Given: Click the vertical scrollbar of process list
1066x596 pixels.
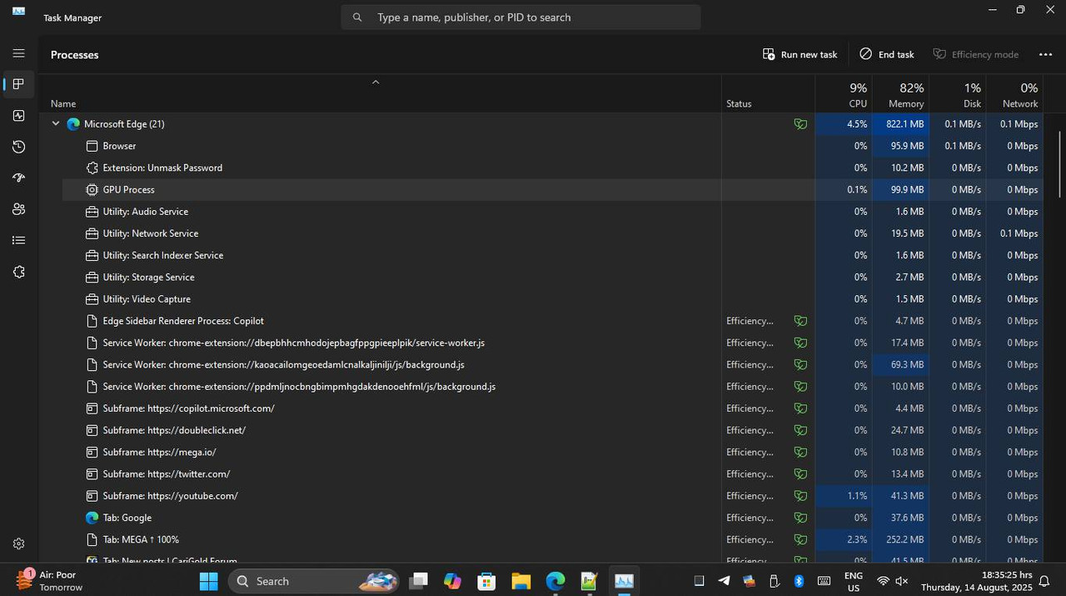Looking at the screenshot, I should [x=1059, y=164].
